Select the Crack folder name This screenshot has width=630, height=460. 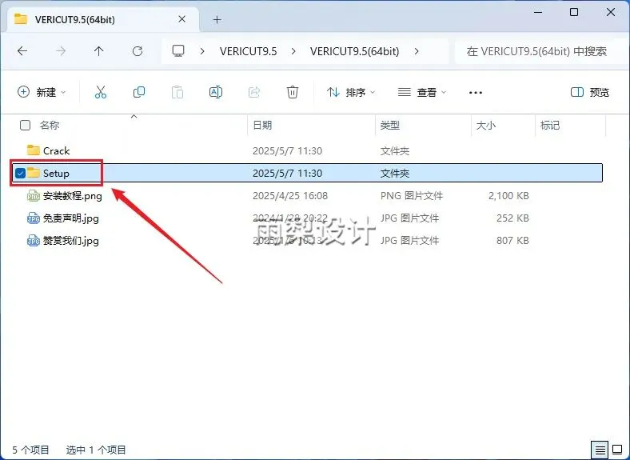click(56, 150)
